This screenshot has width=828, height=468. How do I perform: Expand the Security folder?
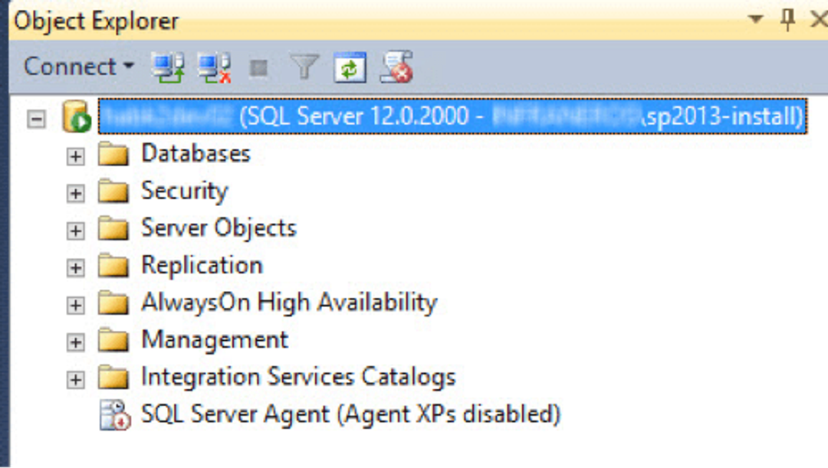[75, 194]
